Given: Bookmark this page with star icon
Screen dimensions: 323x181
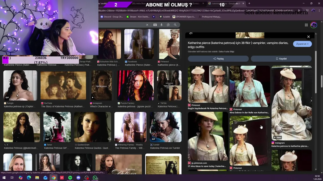Looking at the screenshot, I should pyautogui.click(x=299, y=11).
